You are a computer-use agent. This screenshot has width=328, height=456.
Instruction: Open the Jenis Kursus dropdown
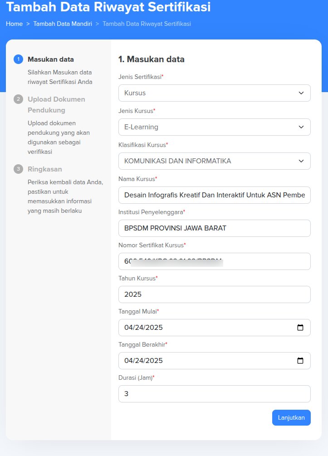click(x=214, y=127)
